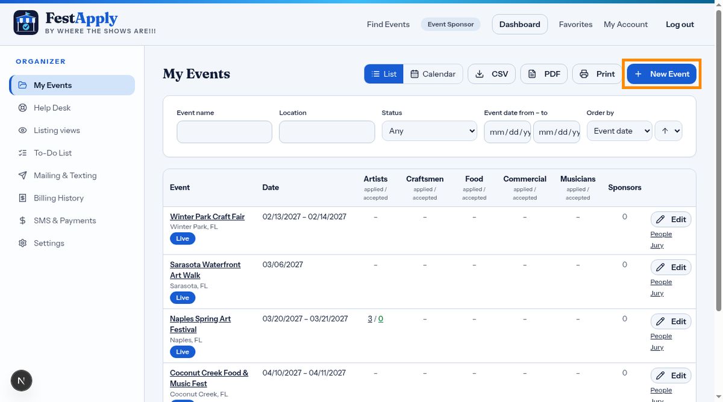Screen dimensions: 723x402
Task: Go to Favorites page
Action: [575, 25]
